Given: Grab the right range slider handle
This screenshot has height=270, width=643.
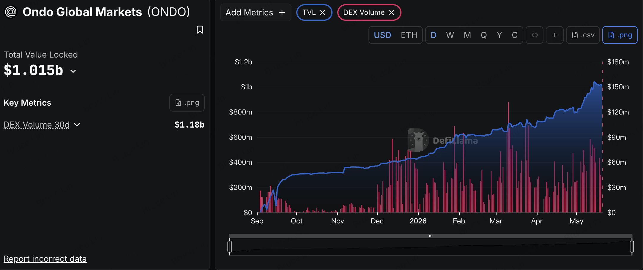Looking at the screenshot, I should (x=632, y=247).
